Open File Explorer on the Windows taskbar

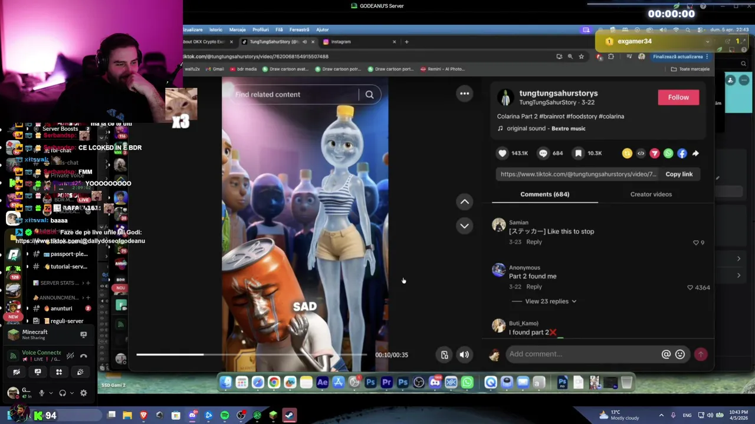(127, 416)
